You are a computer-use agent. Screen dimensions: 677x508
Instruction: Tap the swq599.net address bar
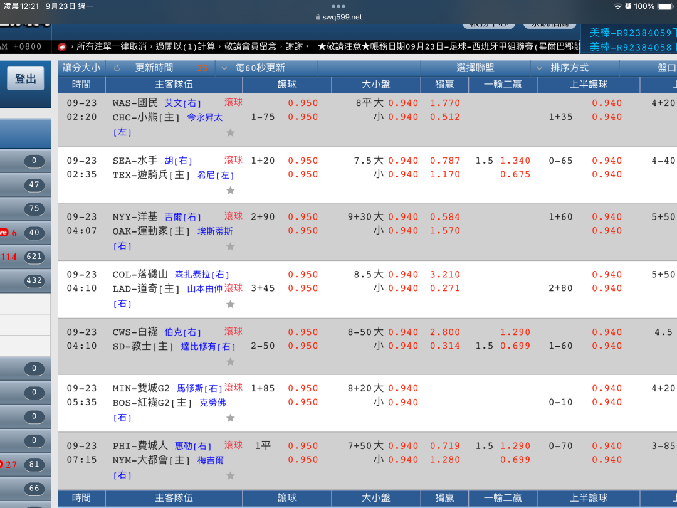[338, 18]
